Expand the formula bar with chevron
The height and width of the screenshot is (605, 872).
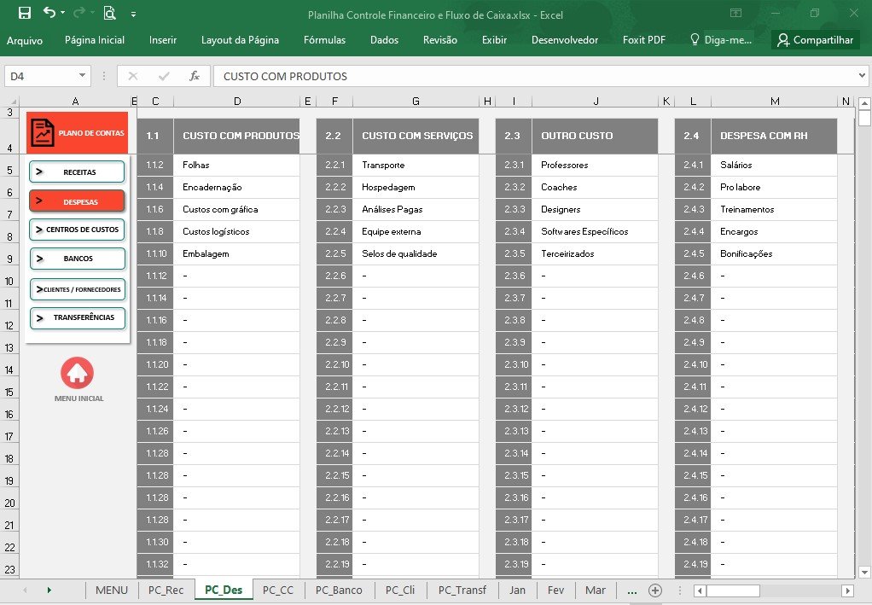tap(862, 76)
